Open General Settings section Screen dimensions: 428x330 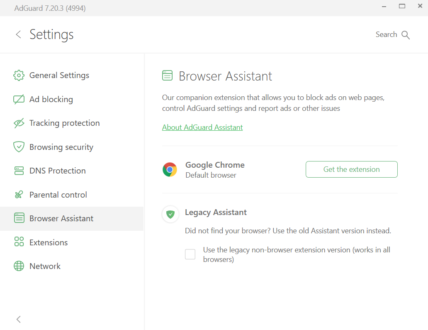72,76
